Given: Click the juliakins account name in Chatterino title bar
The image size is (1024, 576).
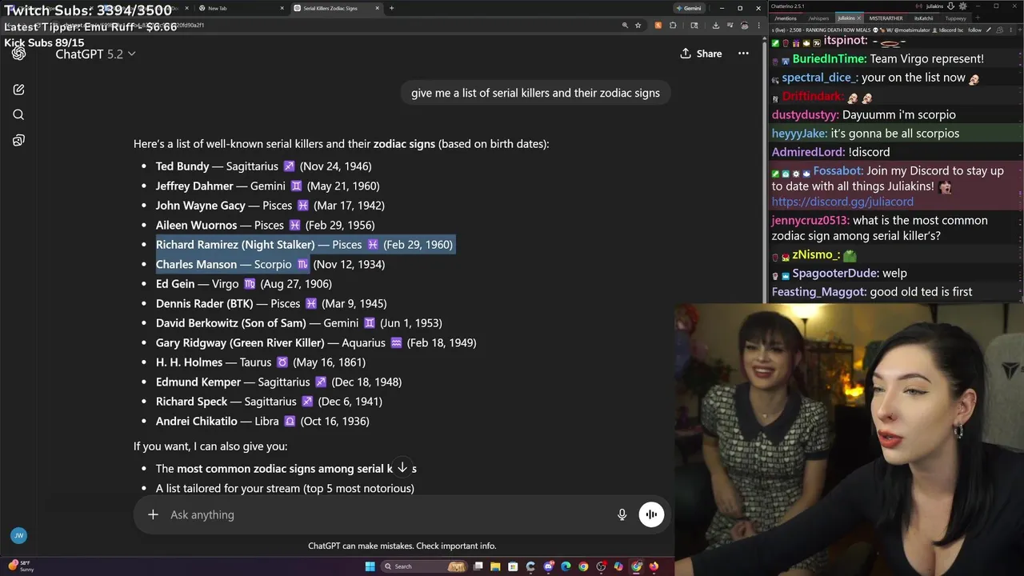Looking at the screenshot, I should 934,6.
